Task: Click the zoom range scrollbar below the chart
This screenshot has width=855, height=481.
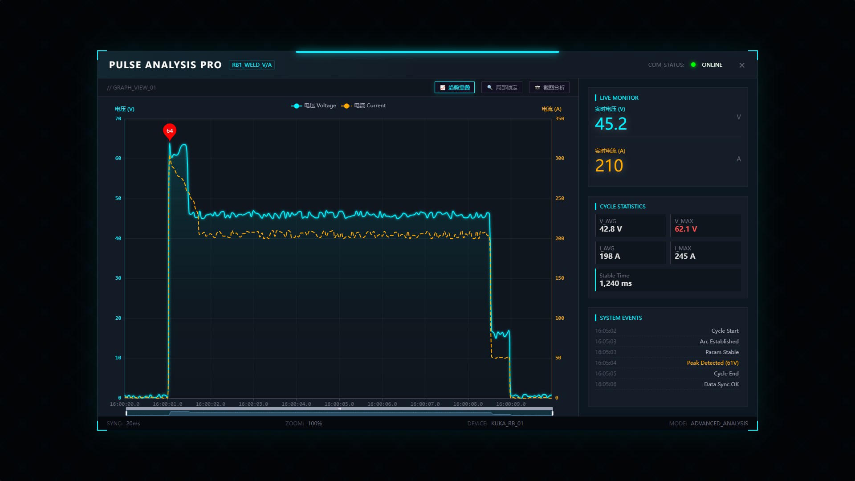Action: (x=339, y=412)
